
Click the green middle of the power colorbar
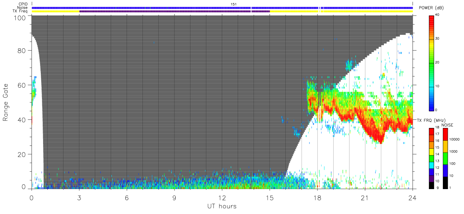[432, 63]
